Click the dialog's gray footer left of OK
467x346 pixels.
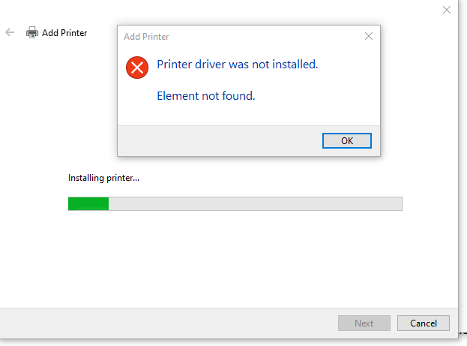pos(217,140)
